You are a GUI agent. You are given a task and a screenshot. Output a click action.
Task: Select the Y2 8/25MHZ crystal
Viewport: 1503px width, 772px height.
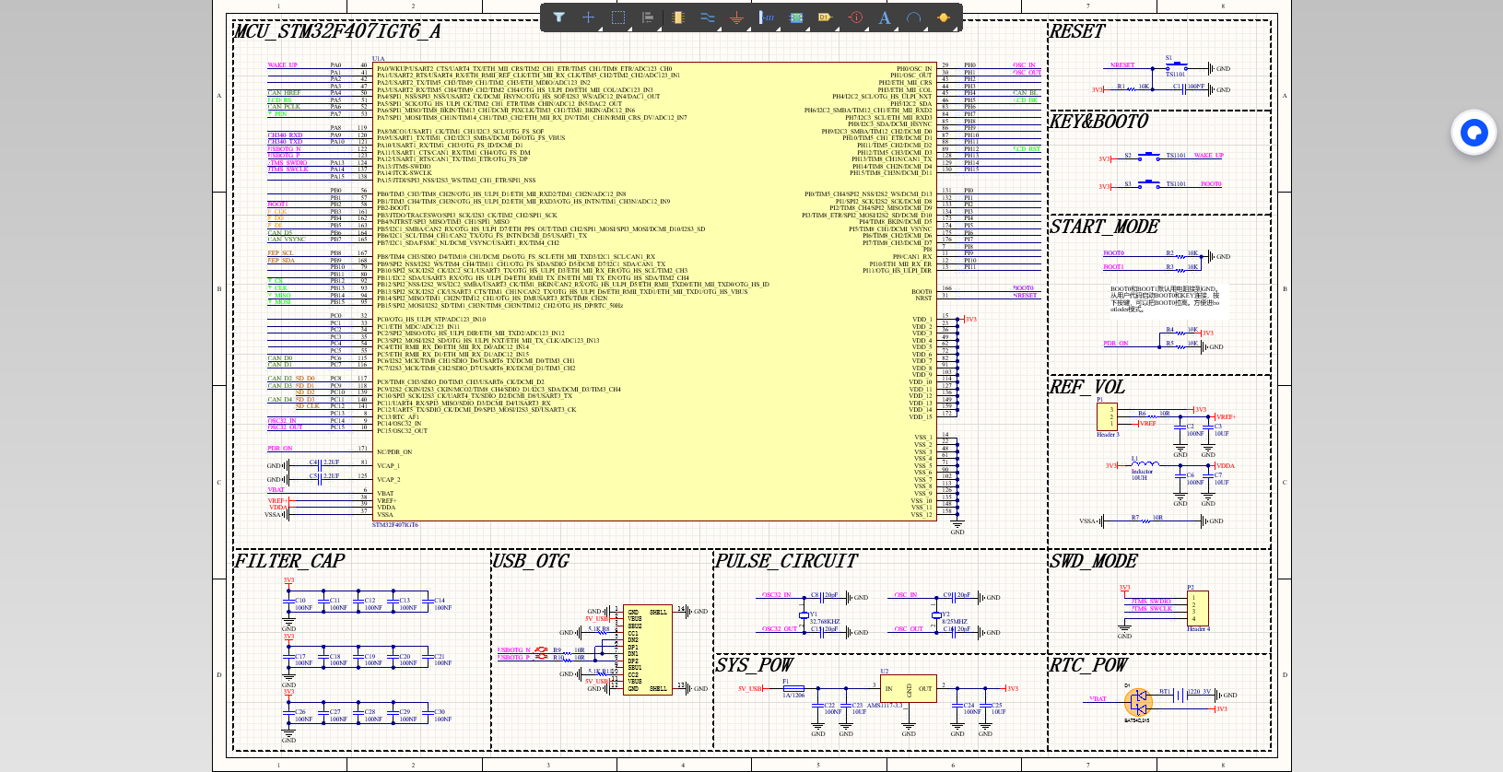click(936, 614)
